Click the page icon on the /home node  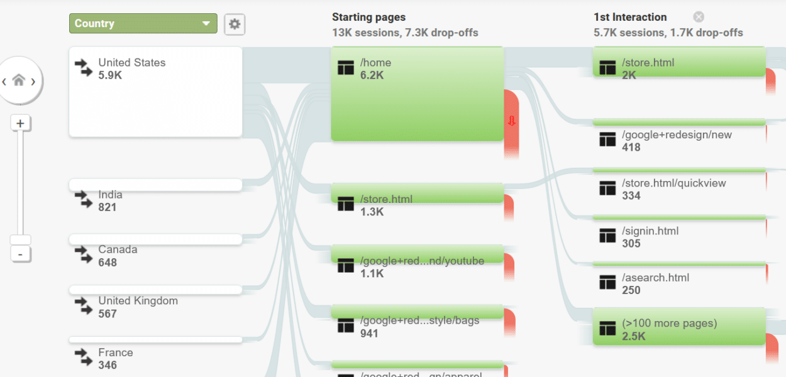pos(345,67)
